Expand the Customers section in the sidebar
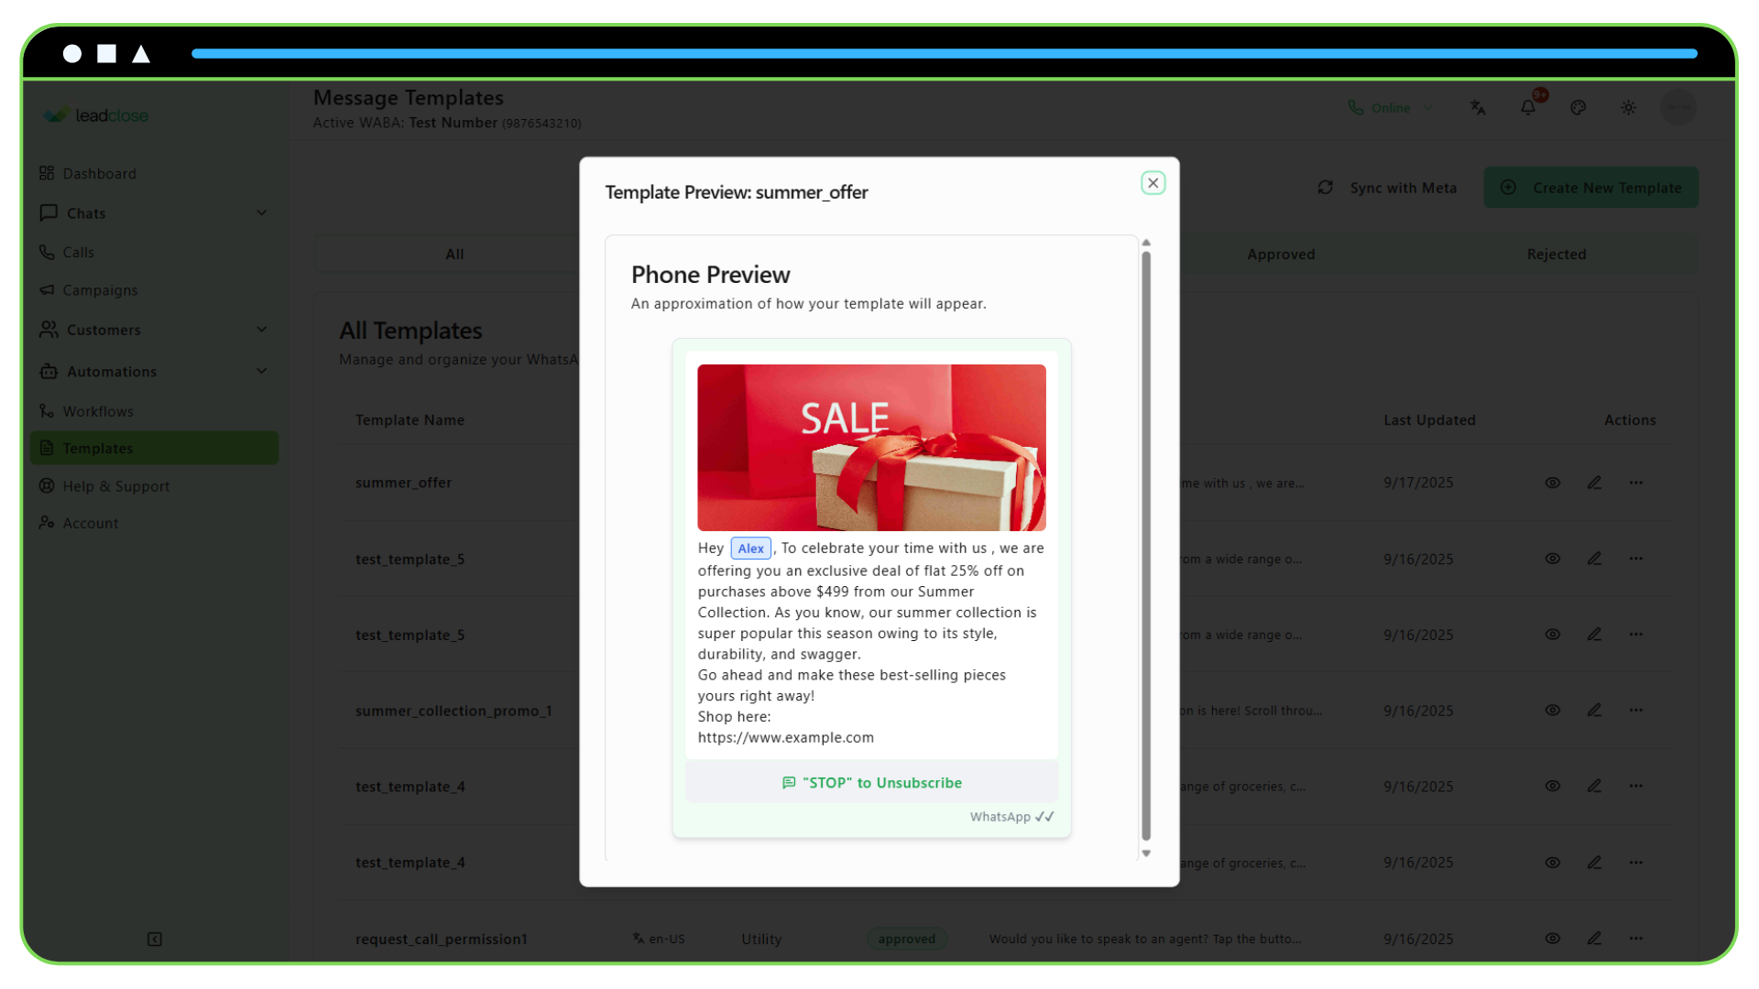 262,330
